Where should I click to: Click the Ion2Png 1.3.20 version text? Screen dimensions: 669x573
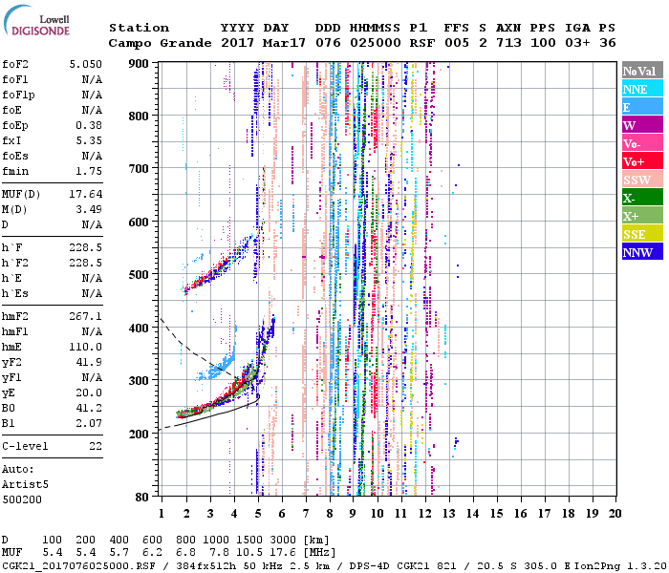[x=620, y=565]
